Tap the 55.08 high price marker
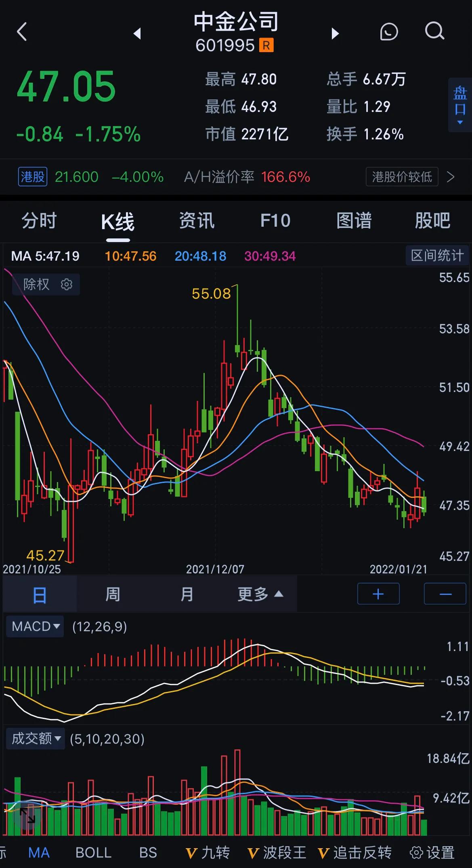This screenshot has width=472, height=868. (x=211, y=293)
